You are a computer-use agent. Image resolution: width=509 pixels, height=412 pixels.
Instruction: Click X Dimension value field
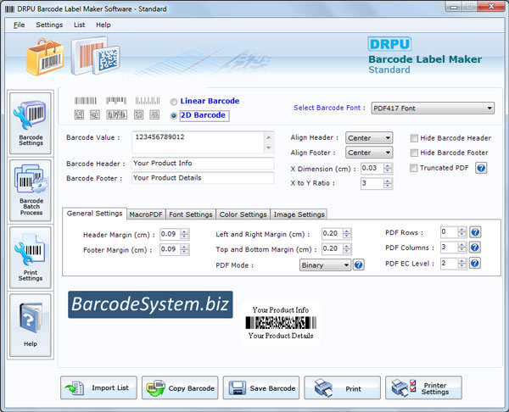372,168
